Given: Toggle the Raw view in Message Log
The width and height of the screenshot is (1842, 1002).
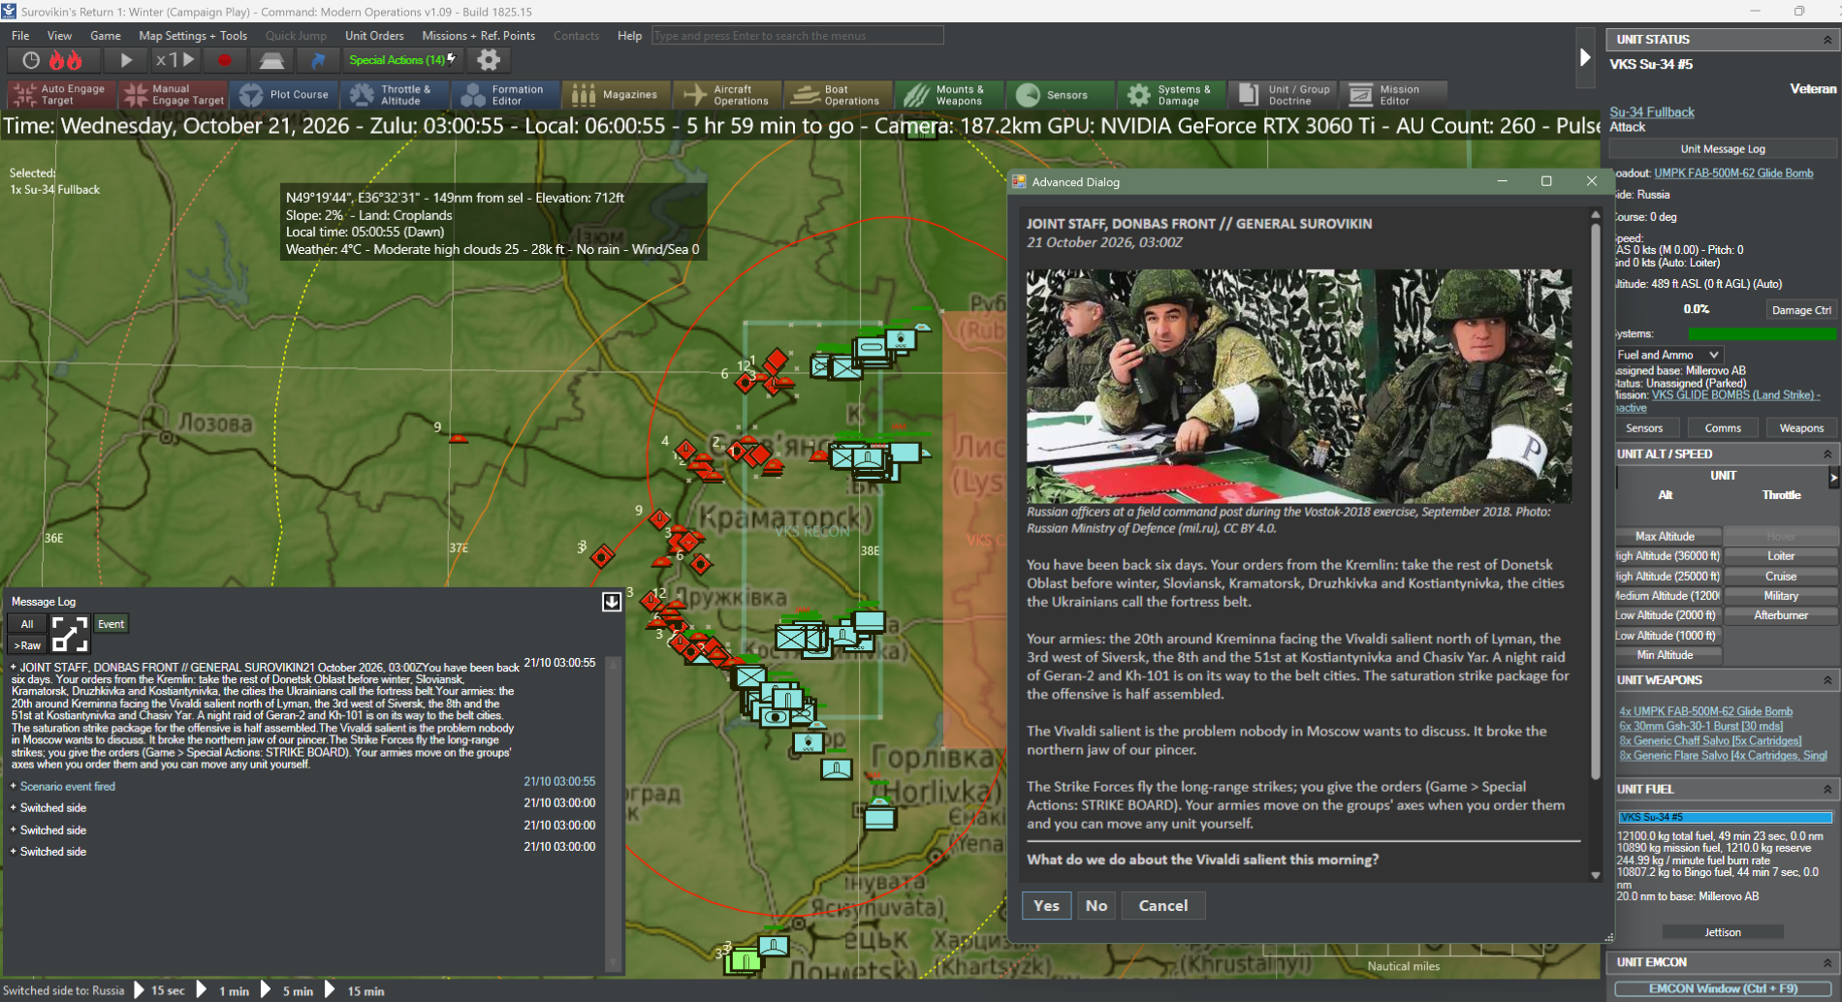Looking at the screenshot, I should [27, 645].
